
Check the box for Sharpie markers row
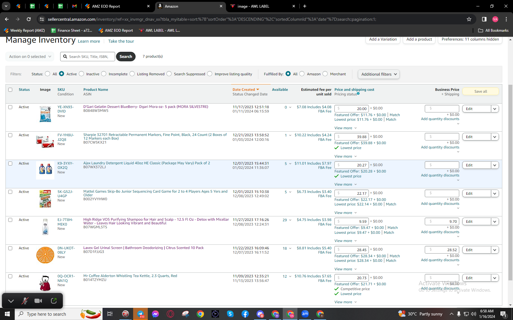10,135
